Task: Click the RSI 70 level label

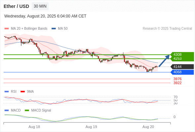Action: (x=175, y=97)
